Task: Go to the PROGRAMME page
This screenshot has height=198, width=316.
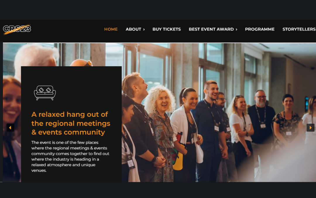Action: coord(260,29)
